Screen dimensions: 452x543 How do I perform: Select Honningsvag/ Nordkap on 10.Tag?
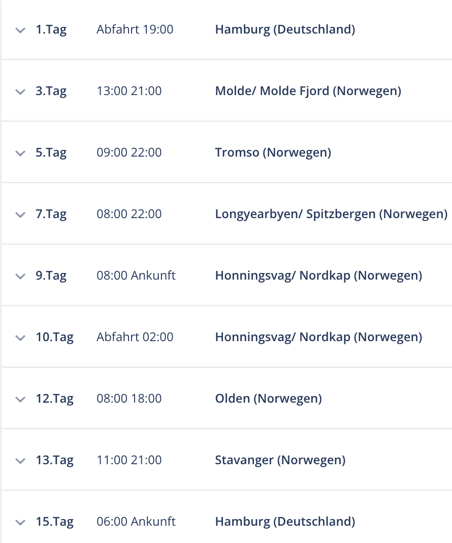tap(318, 337)
